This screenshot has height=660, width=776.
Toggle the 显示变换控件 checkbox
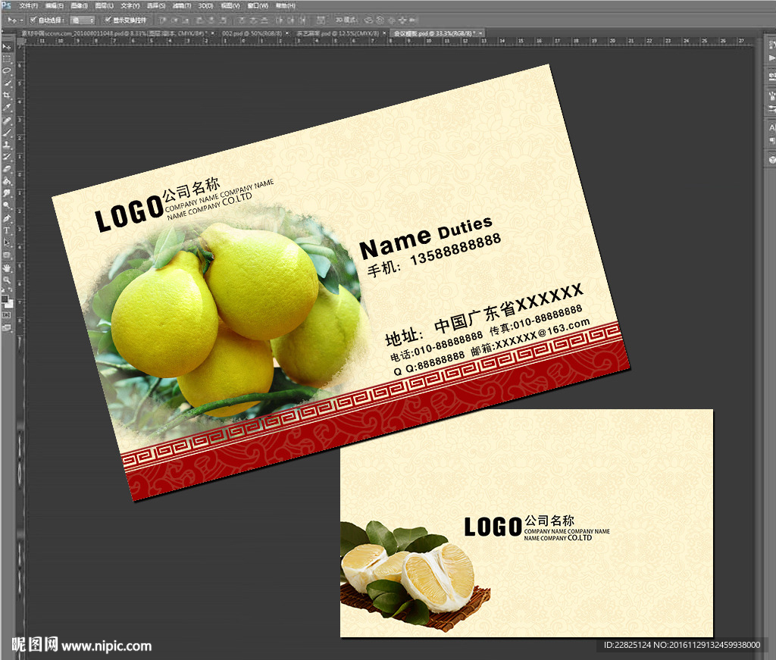click(x=108, y=20)
